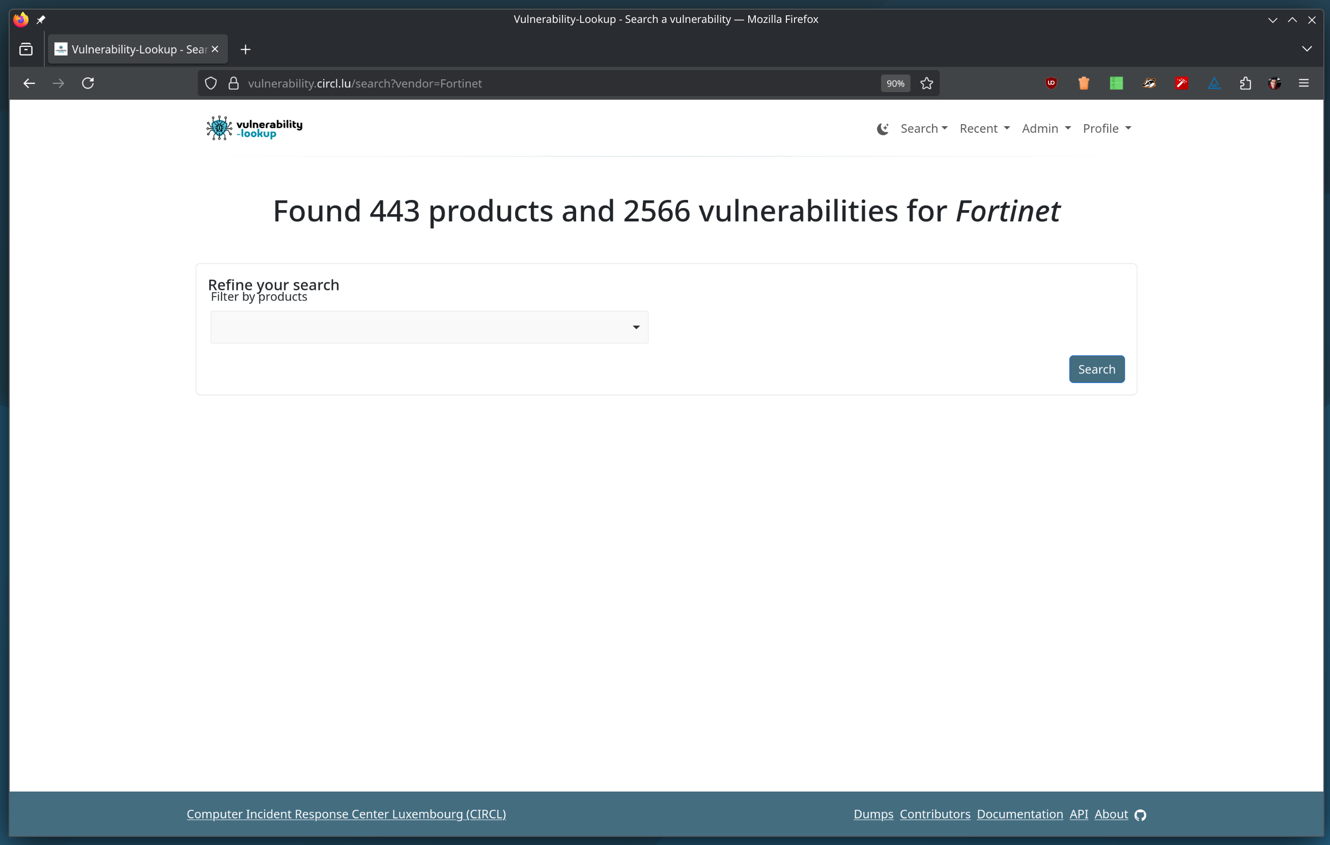Select the Vulnerability-Lookup browser tab

pos(131,49)
